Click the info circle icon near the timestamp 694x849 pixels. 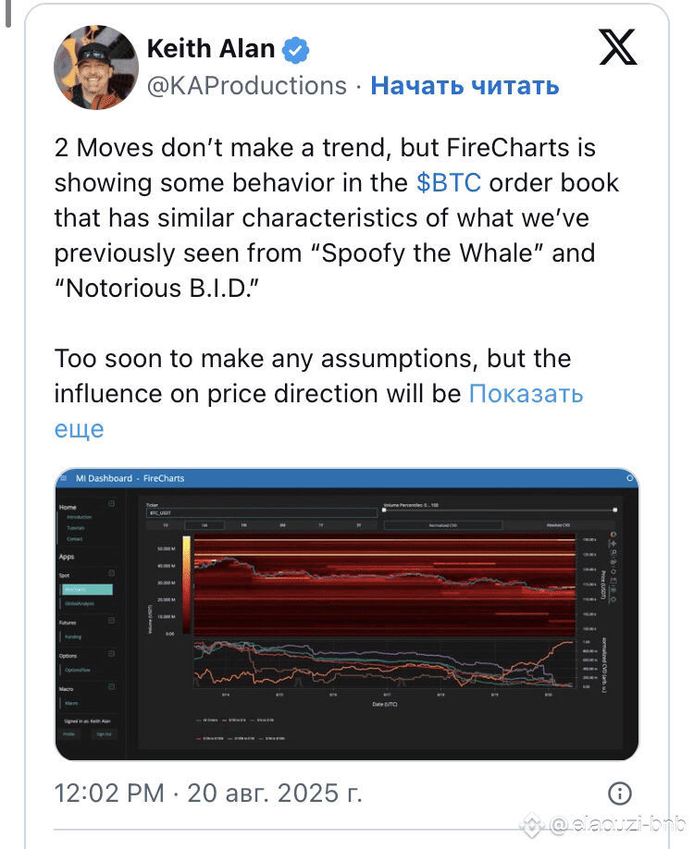pos(620,794)
